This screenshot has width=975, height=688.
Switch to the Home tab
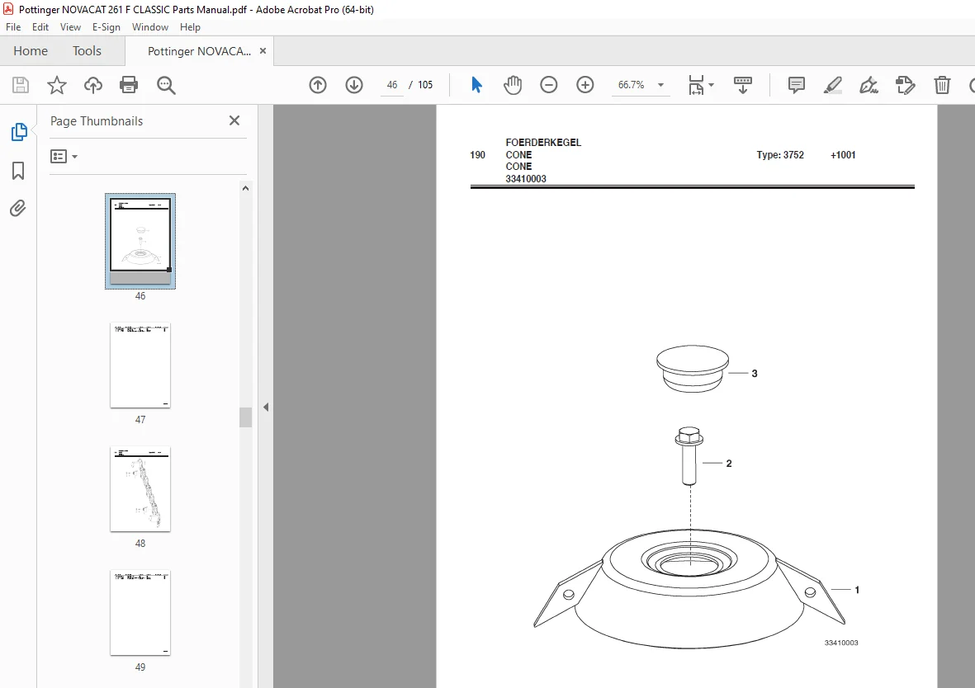pyautogui.click(x=31, y=51)
